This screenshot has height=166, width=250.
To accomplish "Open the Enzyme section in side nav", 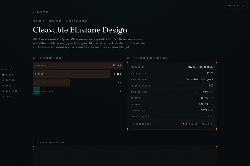I will (8, 80).
